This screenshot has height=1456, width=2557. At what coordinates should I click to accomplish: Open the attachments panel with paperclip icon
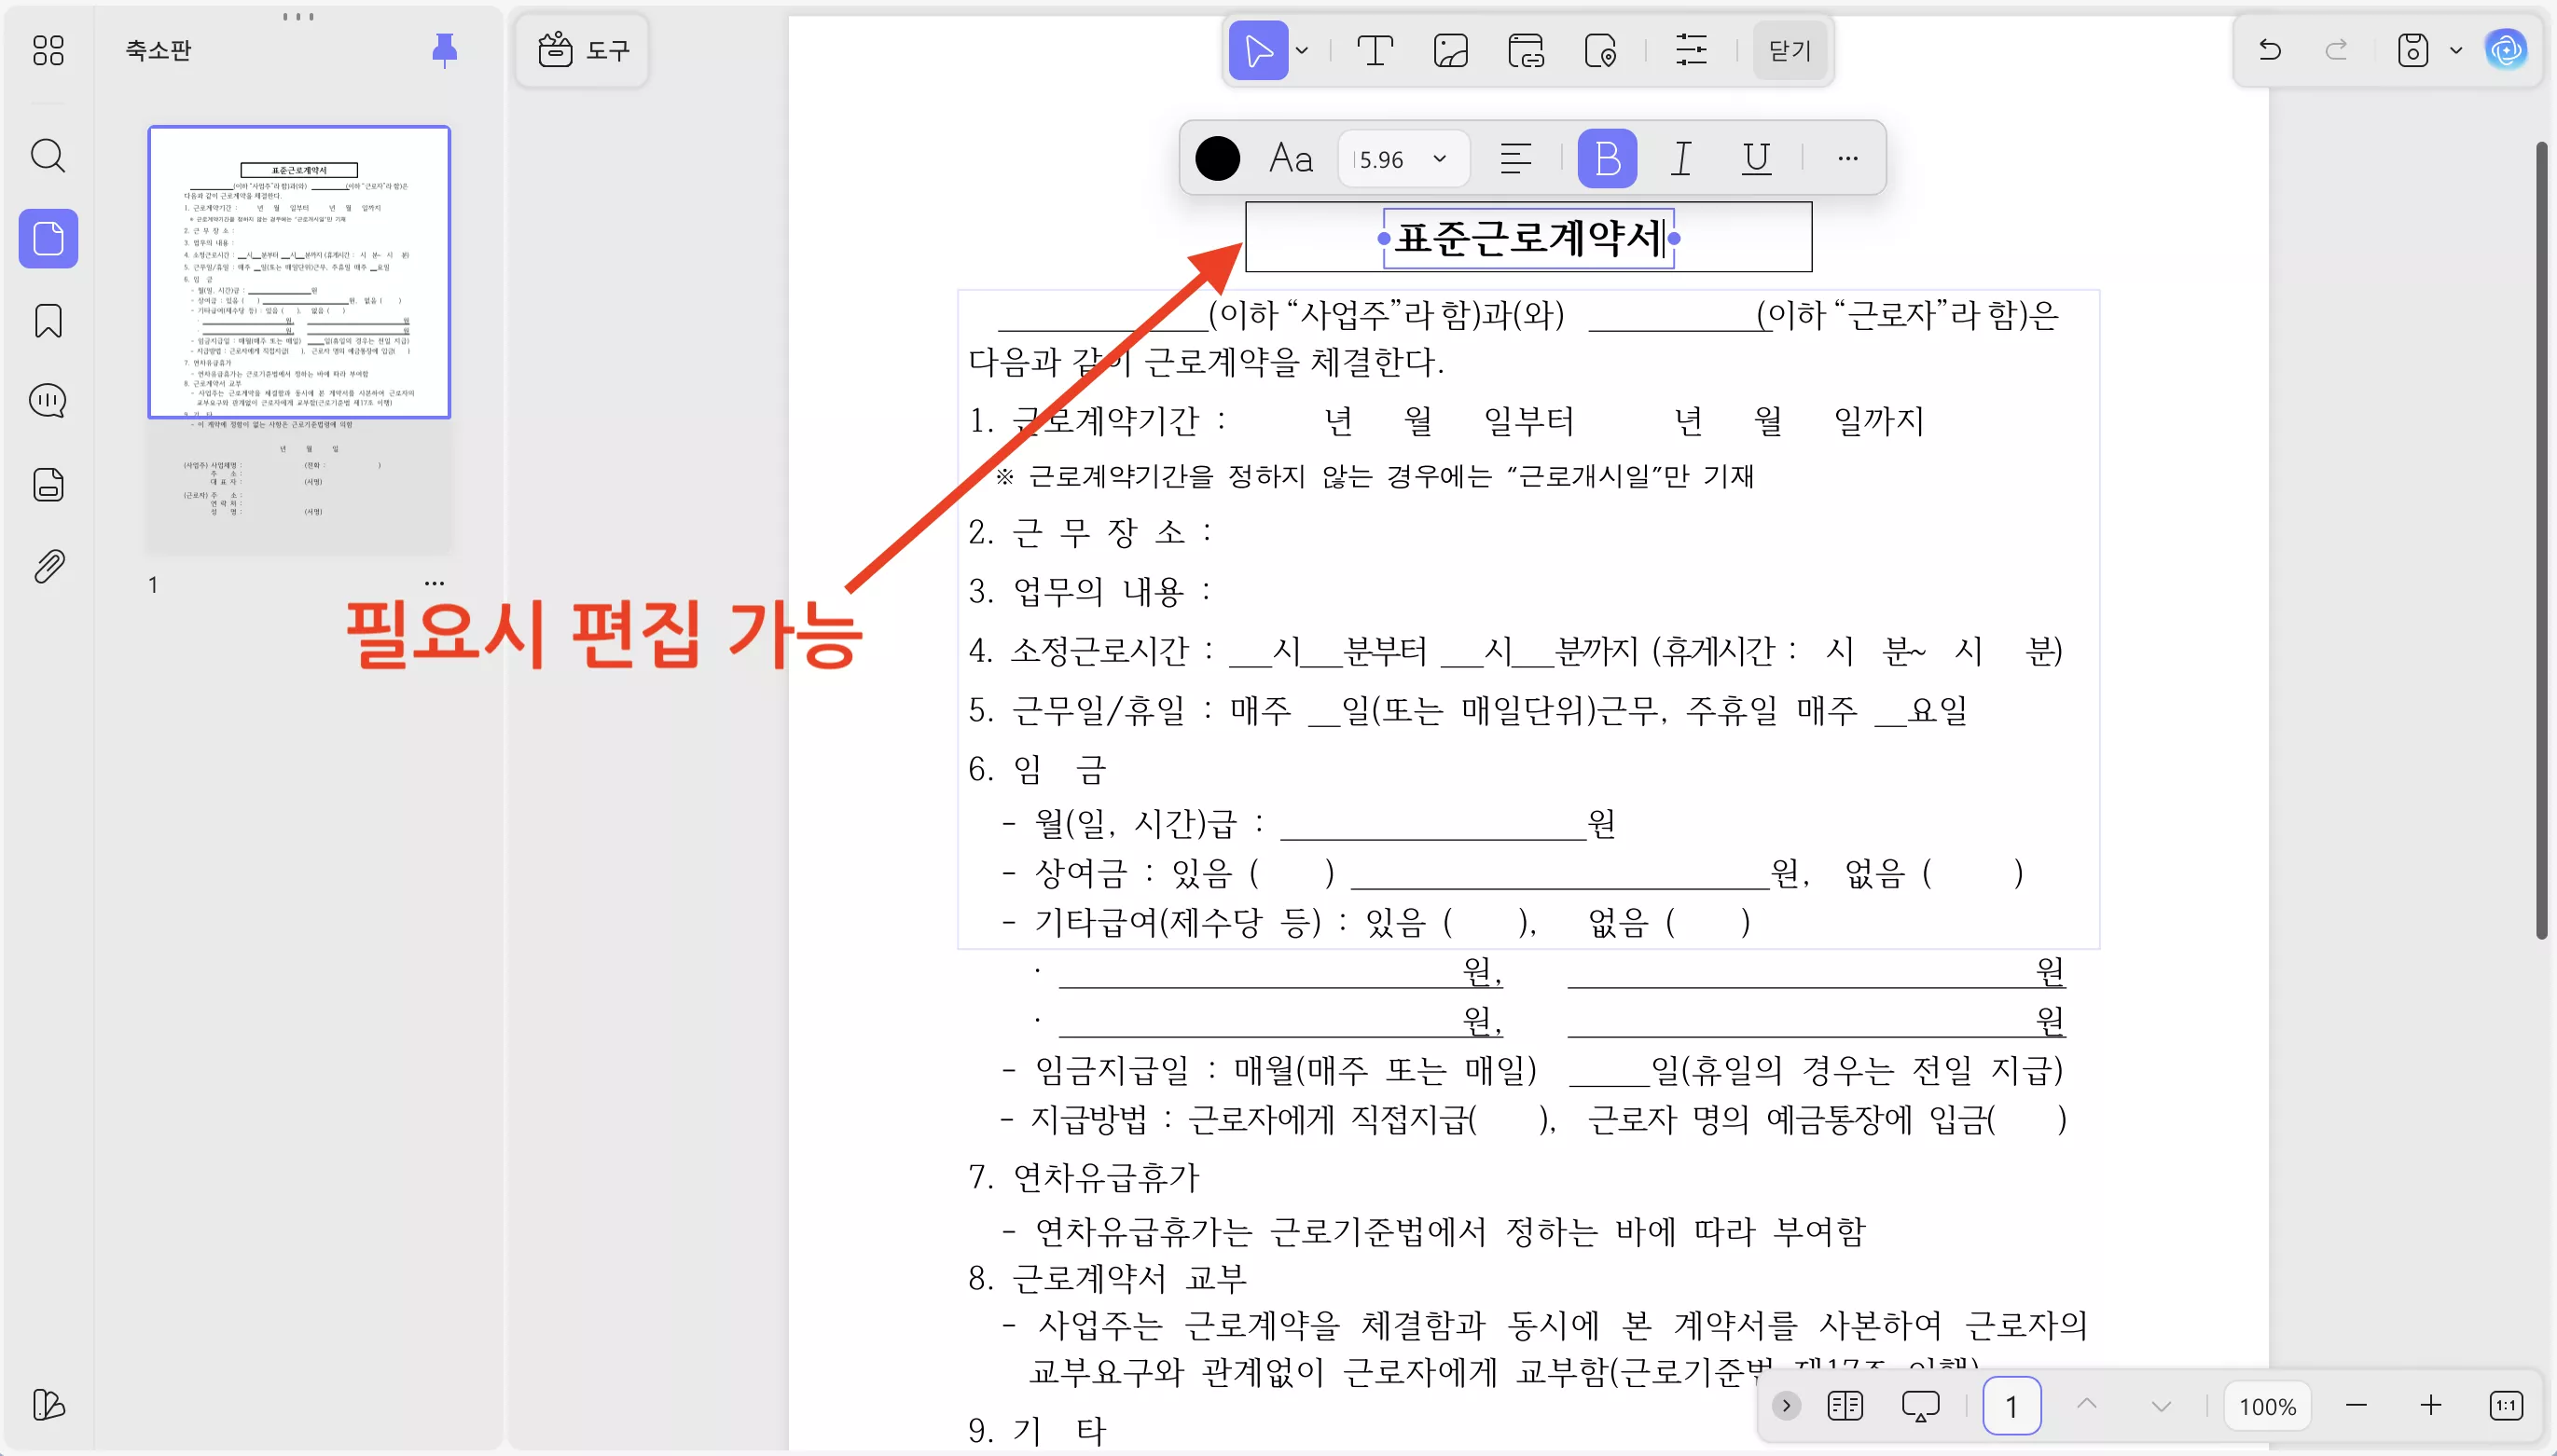point(47,566)
